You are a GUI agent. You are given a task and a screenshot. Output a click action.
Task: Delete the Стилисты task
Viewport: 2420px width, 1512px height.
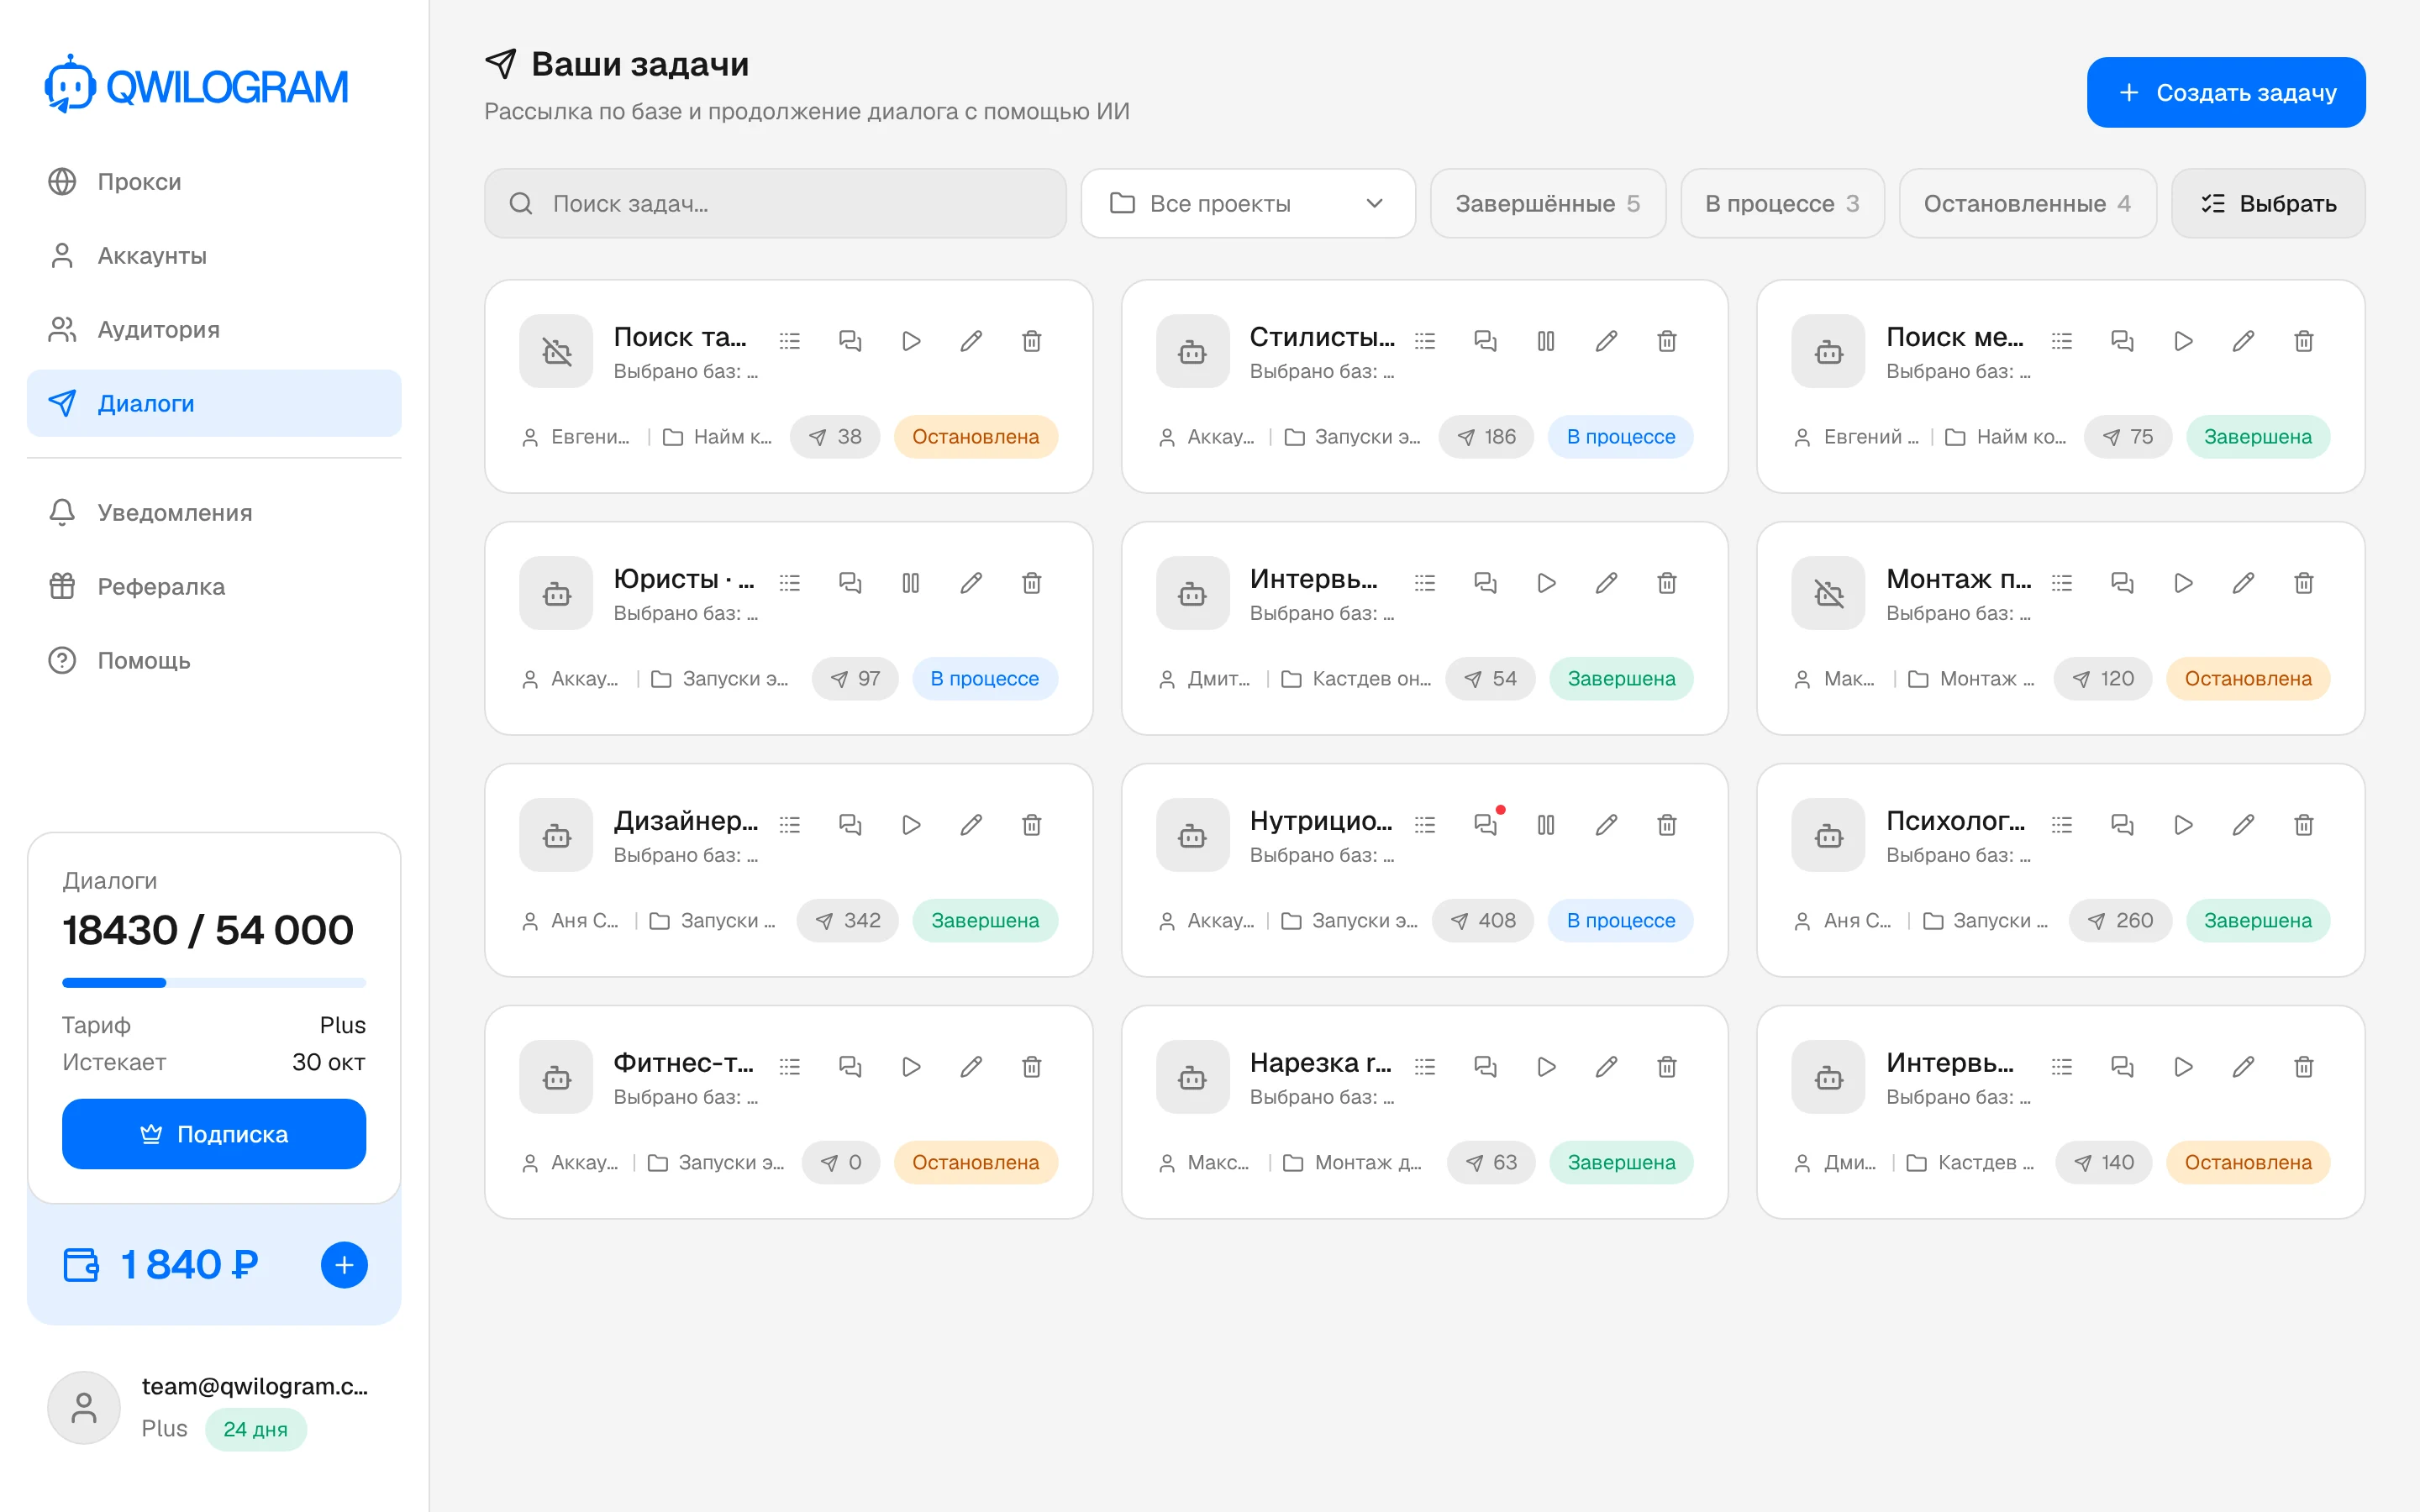tap(1666, 341)
